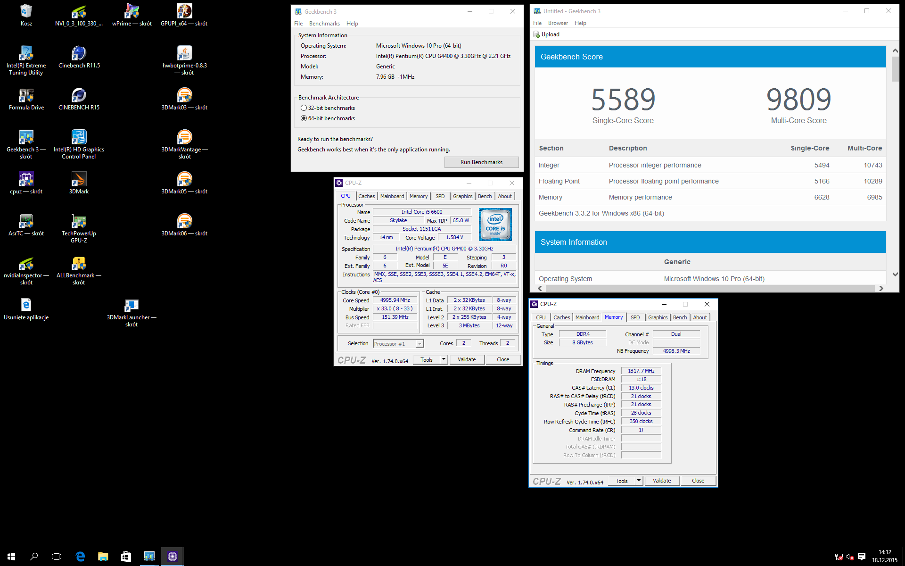The image size is (905, 566).
Task: Switch to Caches tab in CPU-Z CPU window
Action: (366, 196)
